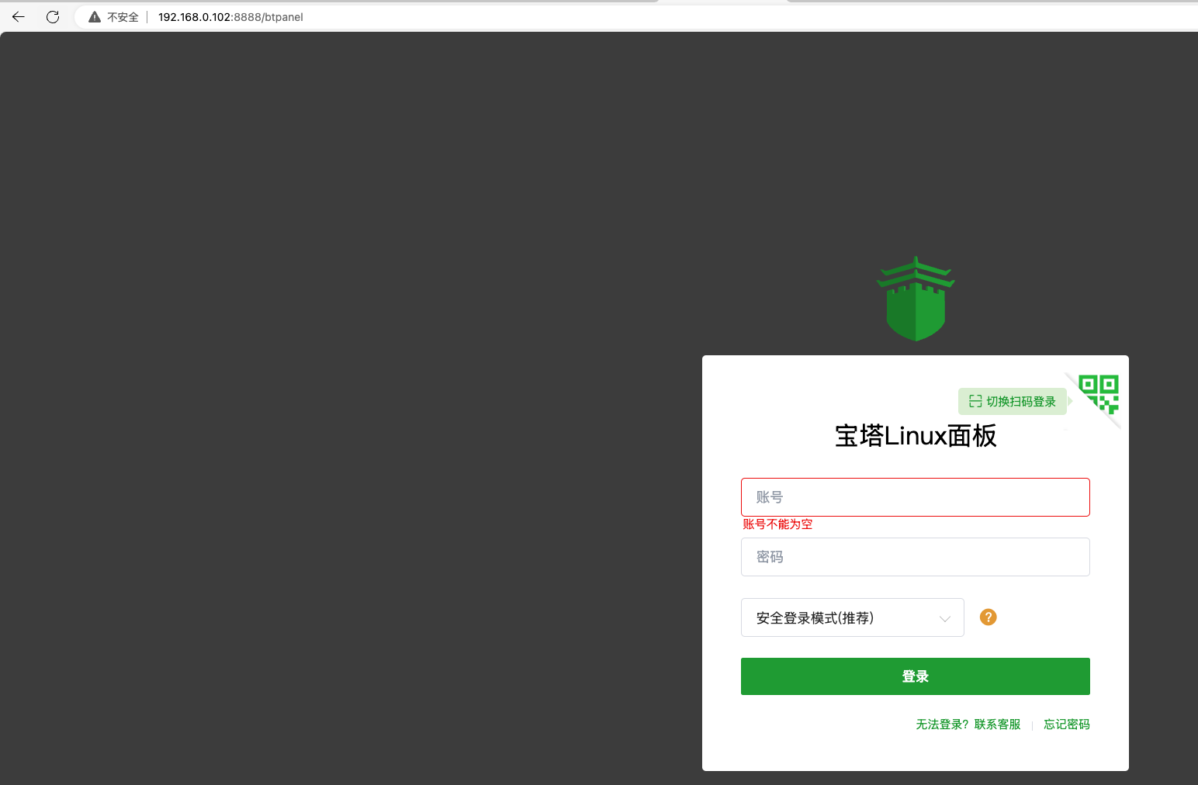This screenshot has width=1198, height=785.
Task: Click the 宝塔Linux面板 title text
Action: tap(916, 436)
